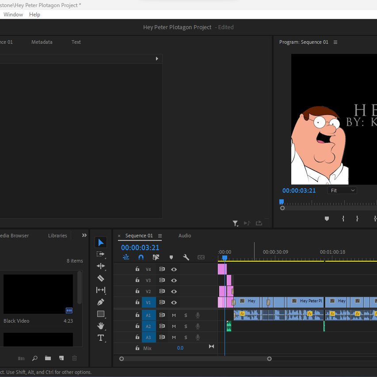
Task: Mute audio track A1
Action: (x=174, y=315)
